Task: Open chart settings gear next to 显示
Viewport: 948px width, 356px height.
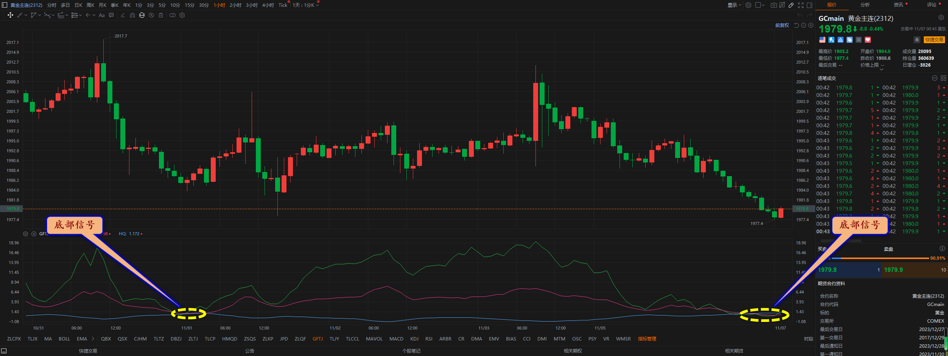Action: [x=748, y=5]
